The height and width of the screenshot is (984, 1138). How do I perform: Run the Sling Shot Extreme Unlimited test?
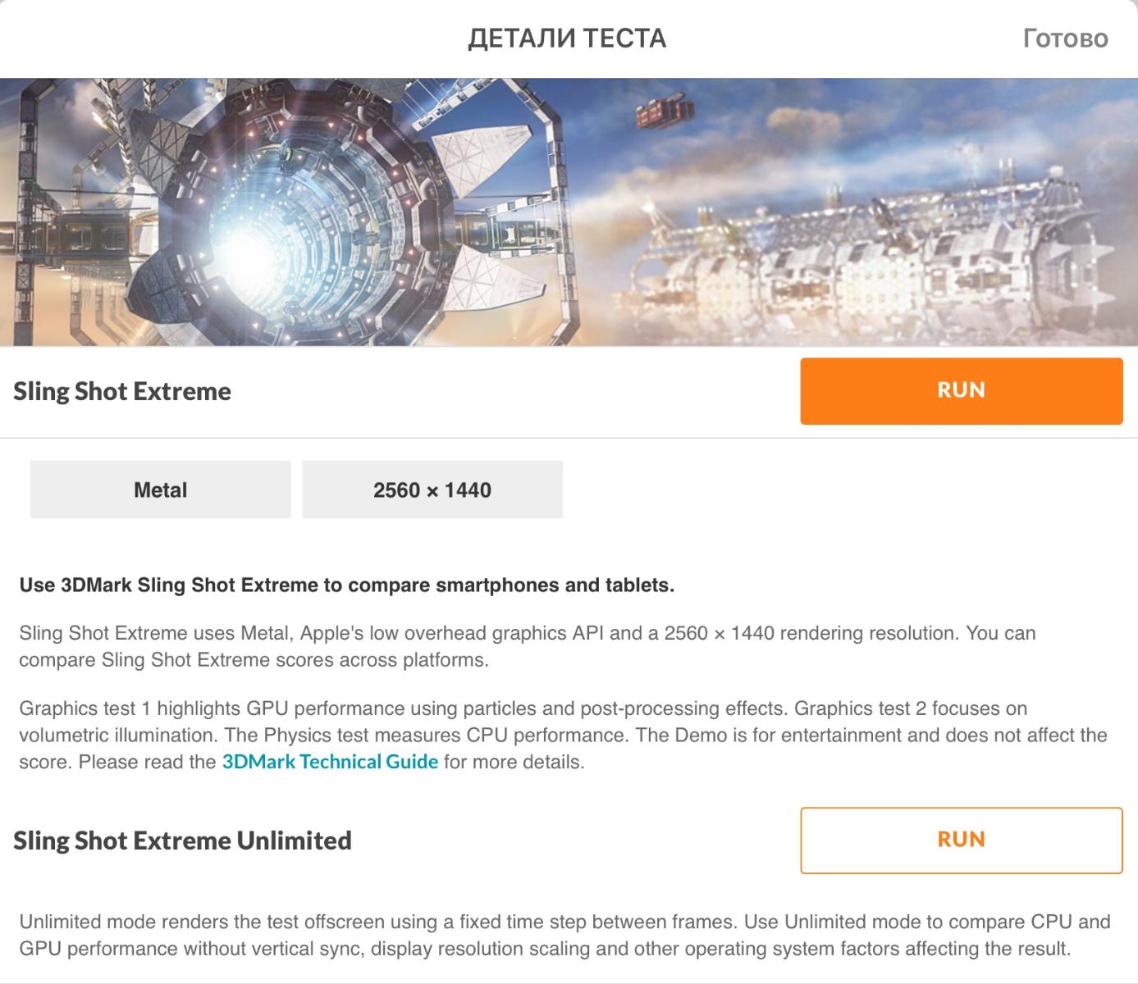click(961, 840)
